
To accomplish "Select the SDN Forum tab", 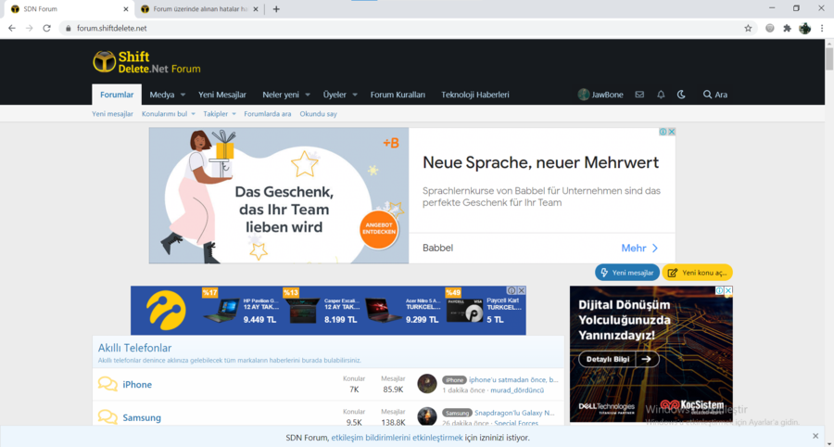I will pos(69,9).
